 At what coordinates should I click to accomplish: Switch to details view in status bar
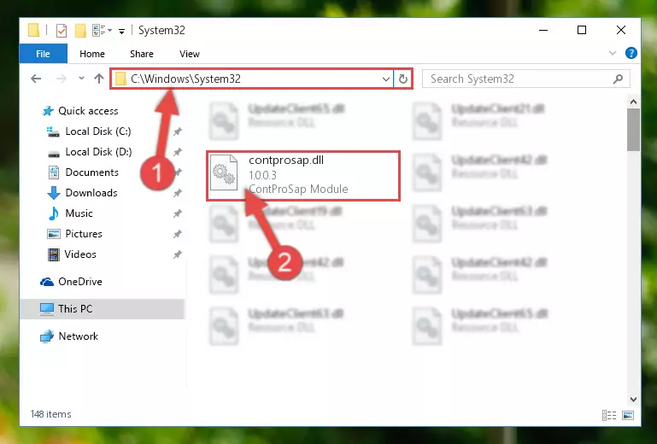(x=609, y=415)
